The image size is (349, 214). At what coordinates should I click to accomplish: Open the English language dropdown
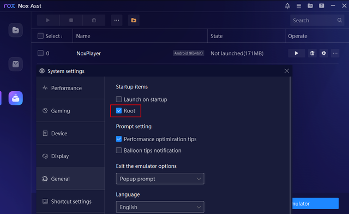pos(160,207)
